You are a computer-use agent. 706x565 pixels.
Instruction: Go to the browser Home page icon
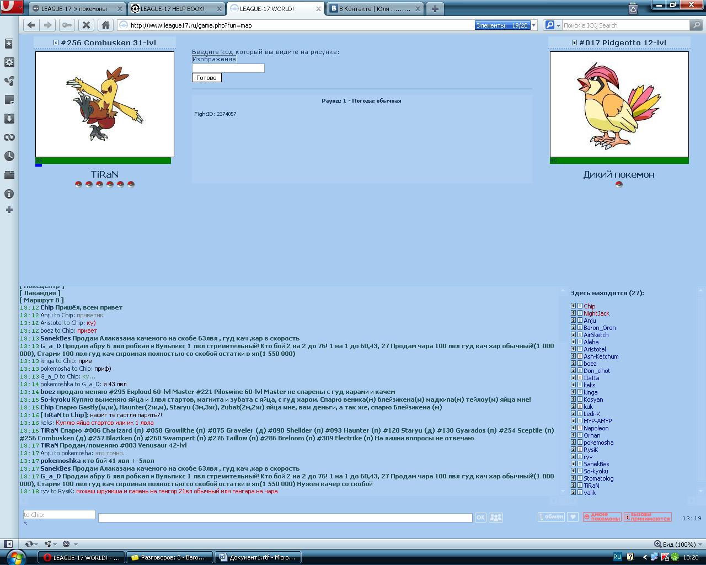[105, 25]
